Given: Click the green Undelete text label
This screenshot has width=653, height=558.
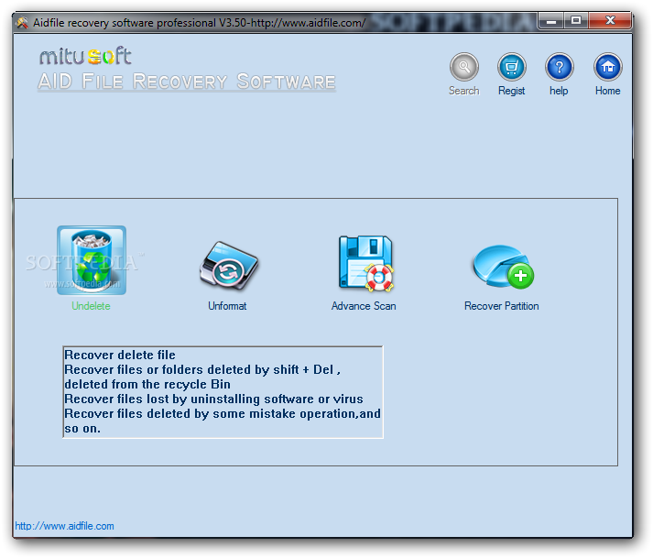Looking at the screenshot, I should pos(92,306).
